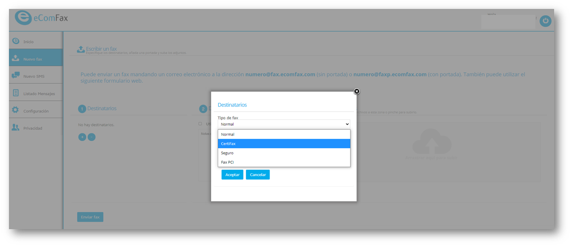The width and height of the screenshot is (572, 247).
Task: Click the Configuración gear icon
Action: tap(16, 110)
